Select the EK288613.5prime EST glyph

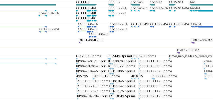(94, 79)
